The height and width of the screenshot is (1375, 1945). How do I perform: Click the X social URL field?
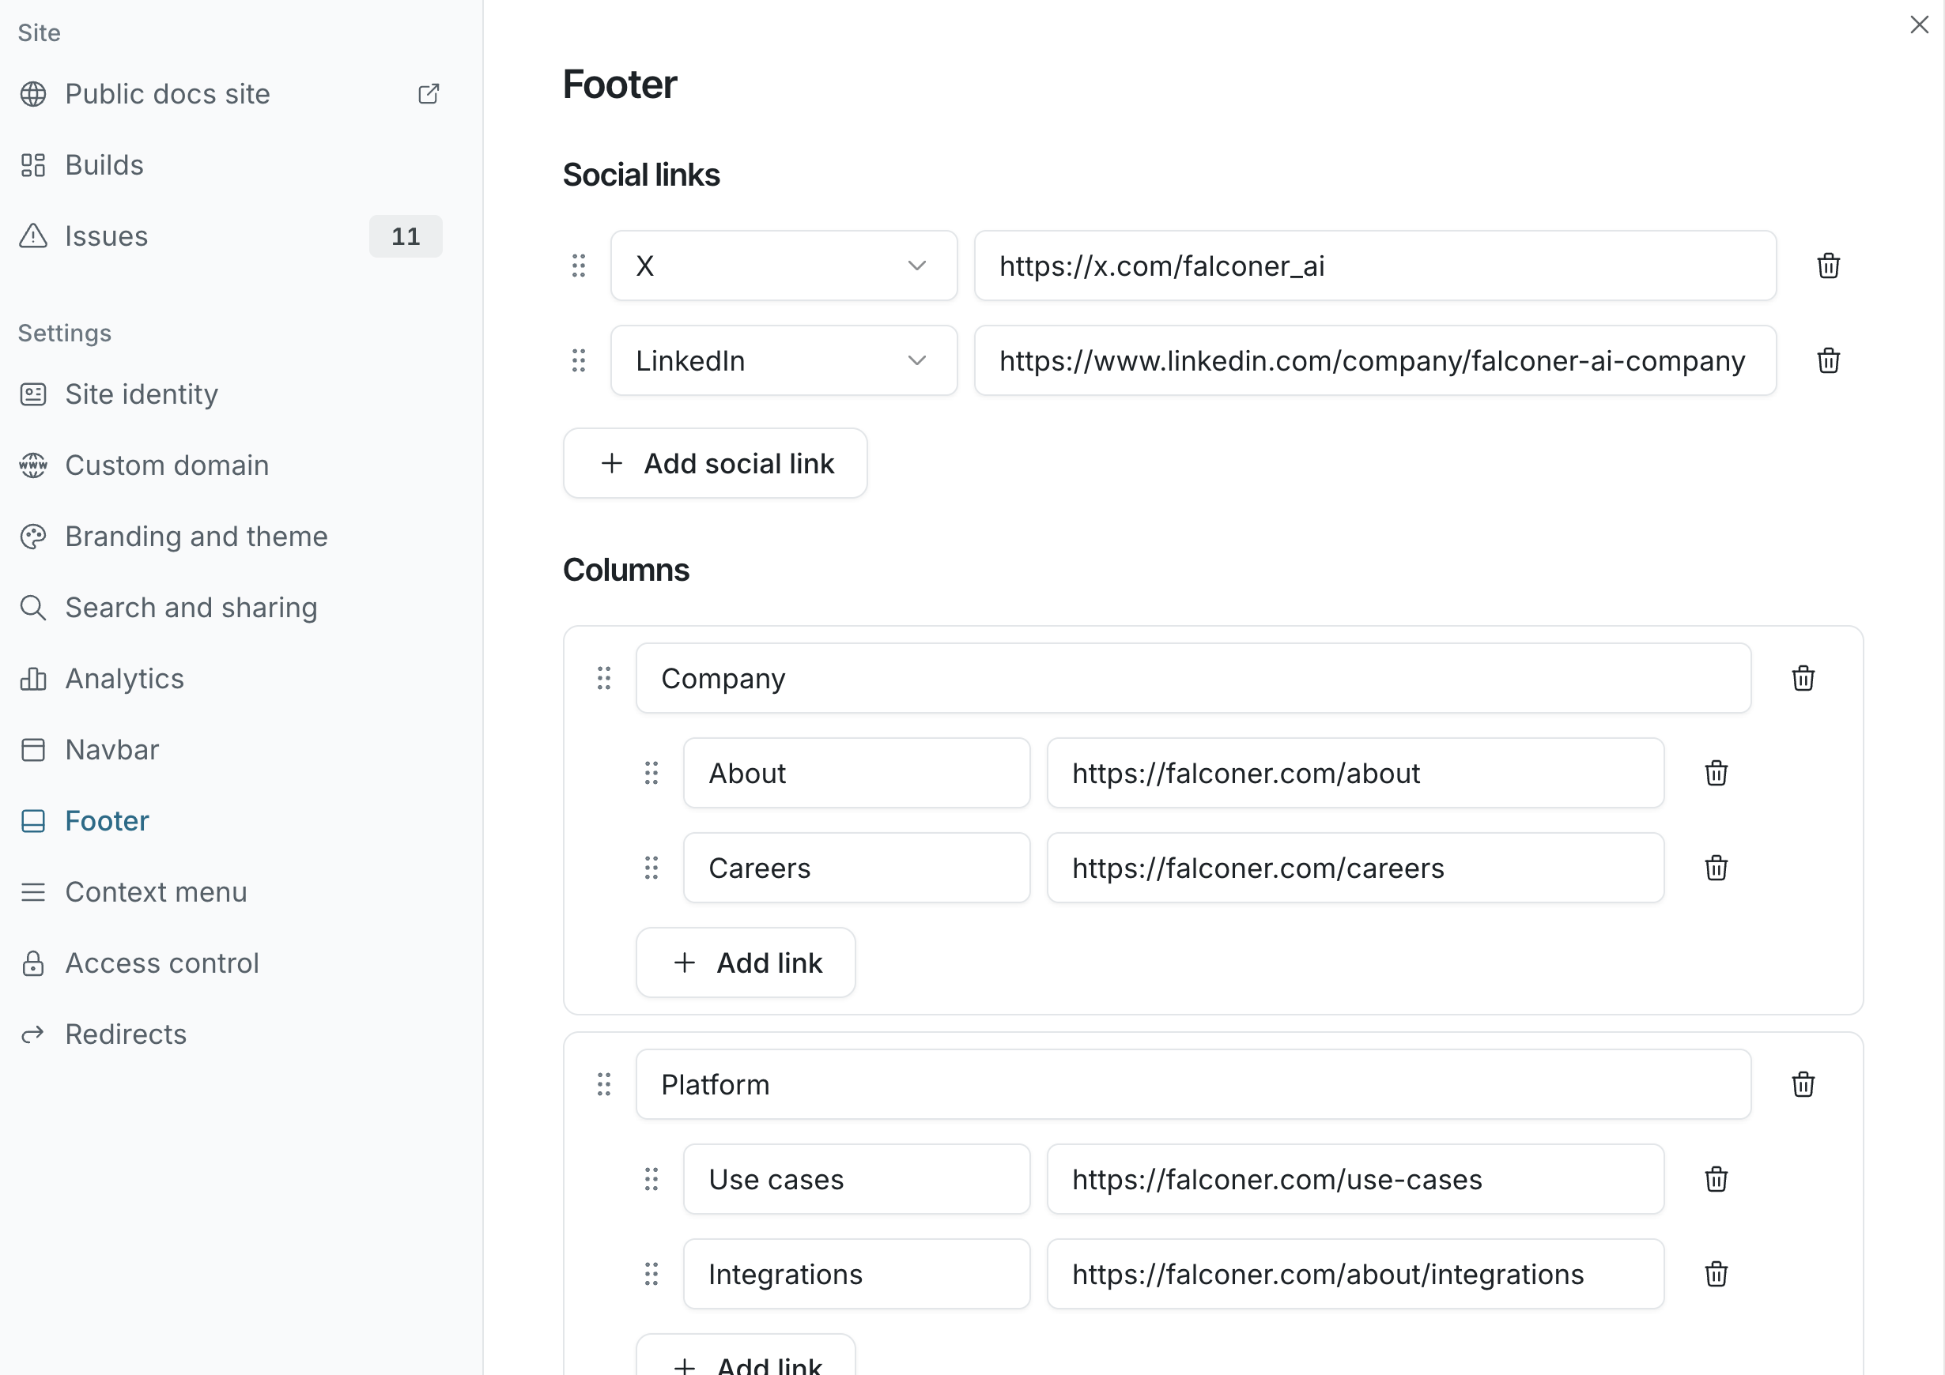(x=1376, y=266)
